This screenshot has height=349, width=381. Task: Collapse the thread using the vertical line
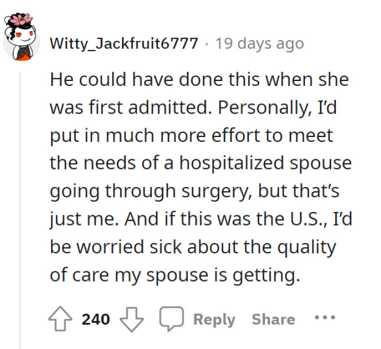21,207
